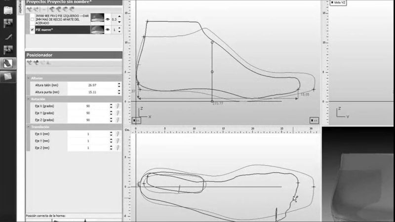Click the second sidebar icon below the folder

[x=8, y=23]
